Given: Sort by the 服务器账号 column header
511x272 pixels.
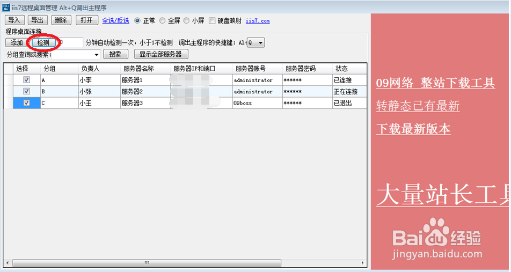Looking at the screenshot, I should 258,69.
